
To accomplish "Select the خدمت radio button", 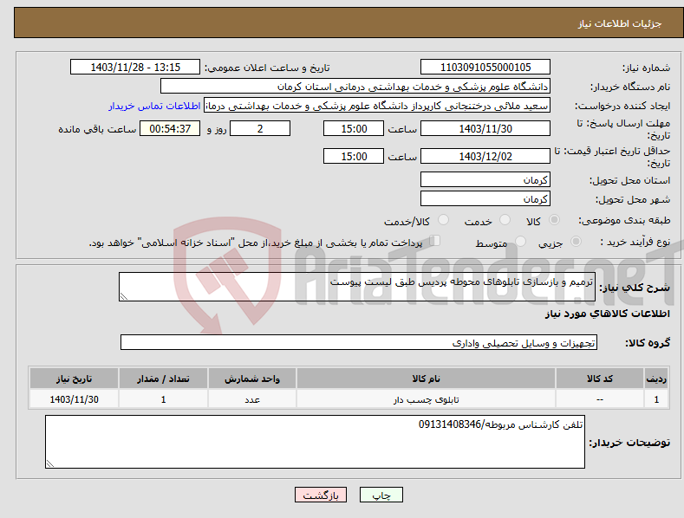I will click(x=505, y=220).
